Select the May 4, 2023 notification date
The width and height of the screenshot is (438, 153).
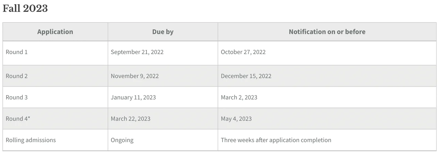pos(236,119)
